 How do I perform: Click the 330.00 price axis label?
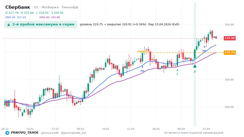pos(229,24)
